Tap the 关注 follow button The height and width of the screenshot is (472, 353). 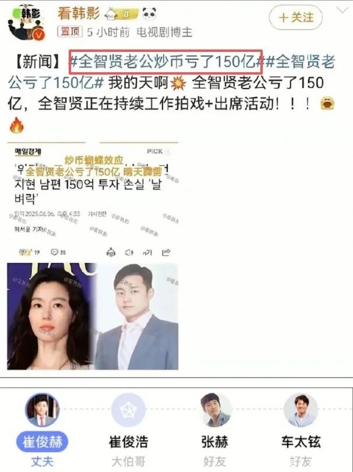(x=295, y=17)
